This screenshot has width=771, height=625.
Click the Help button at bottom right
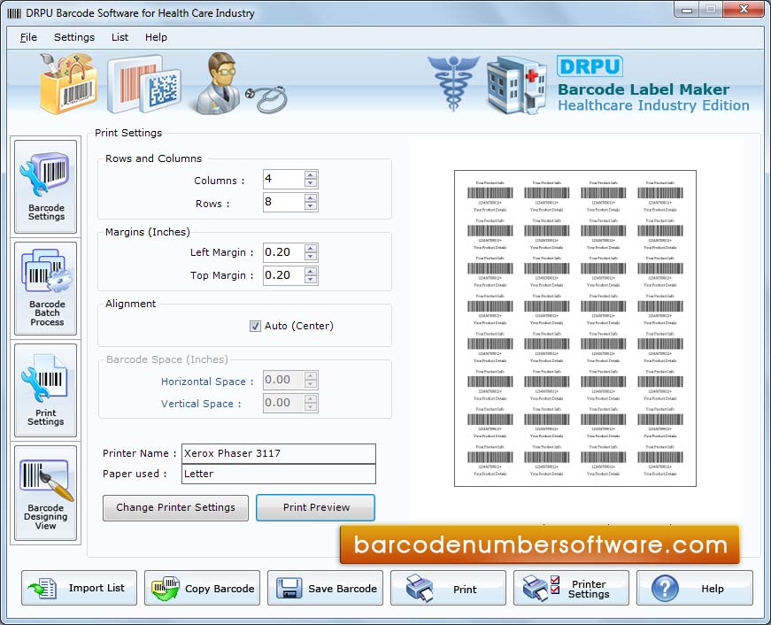tap(695, 588)
